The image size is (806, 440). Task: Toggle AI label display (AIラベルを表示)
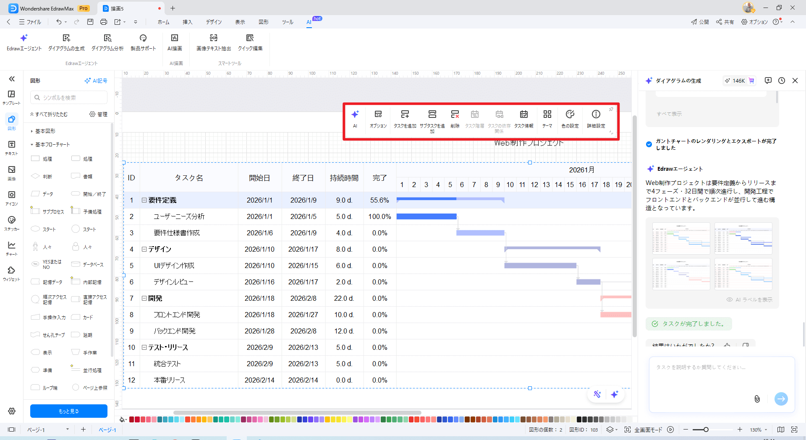(749, 299)
